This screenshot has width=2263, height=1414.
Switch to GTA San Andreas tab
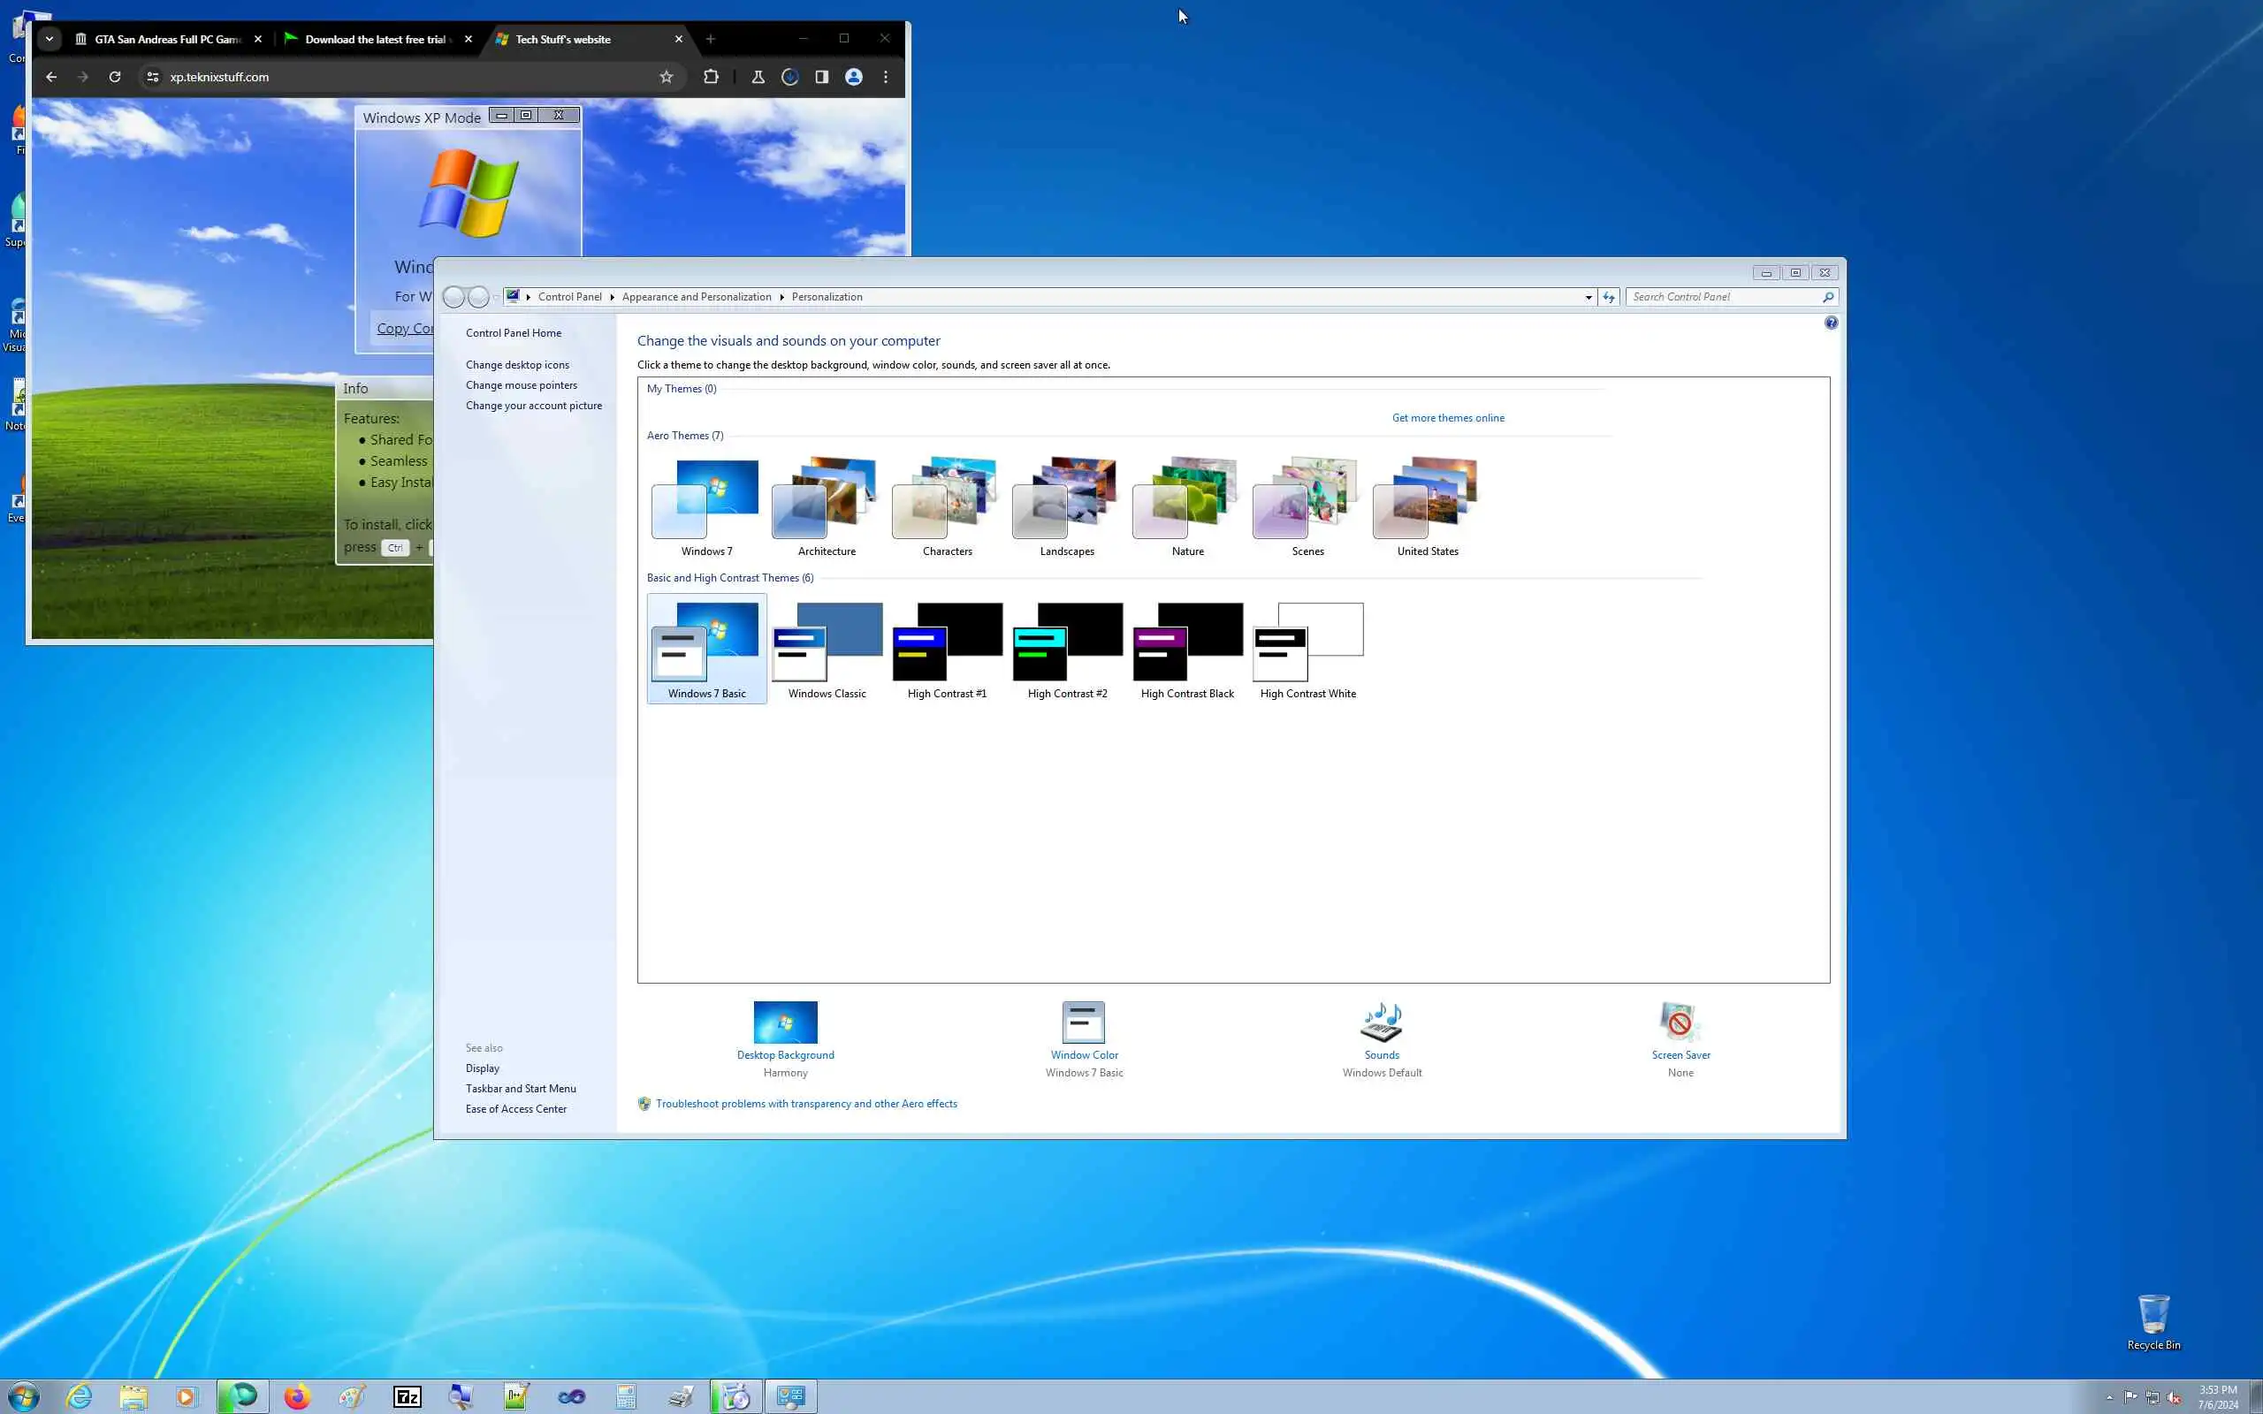click(x=166, y=39)
